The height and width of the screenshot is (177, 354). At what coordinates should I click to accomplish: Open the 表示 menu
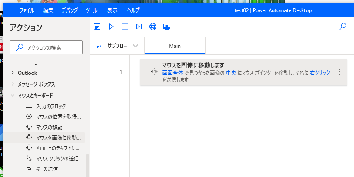[x=112, y=10]
